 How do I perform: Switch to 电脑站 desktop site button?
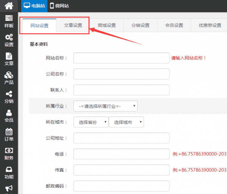pyautogui.click(x=34, y=6)
